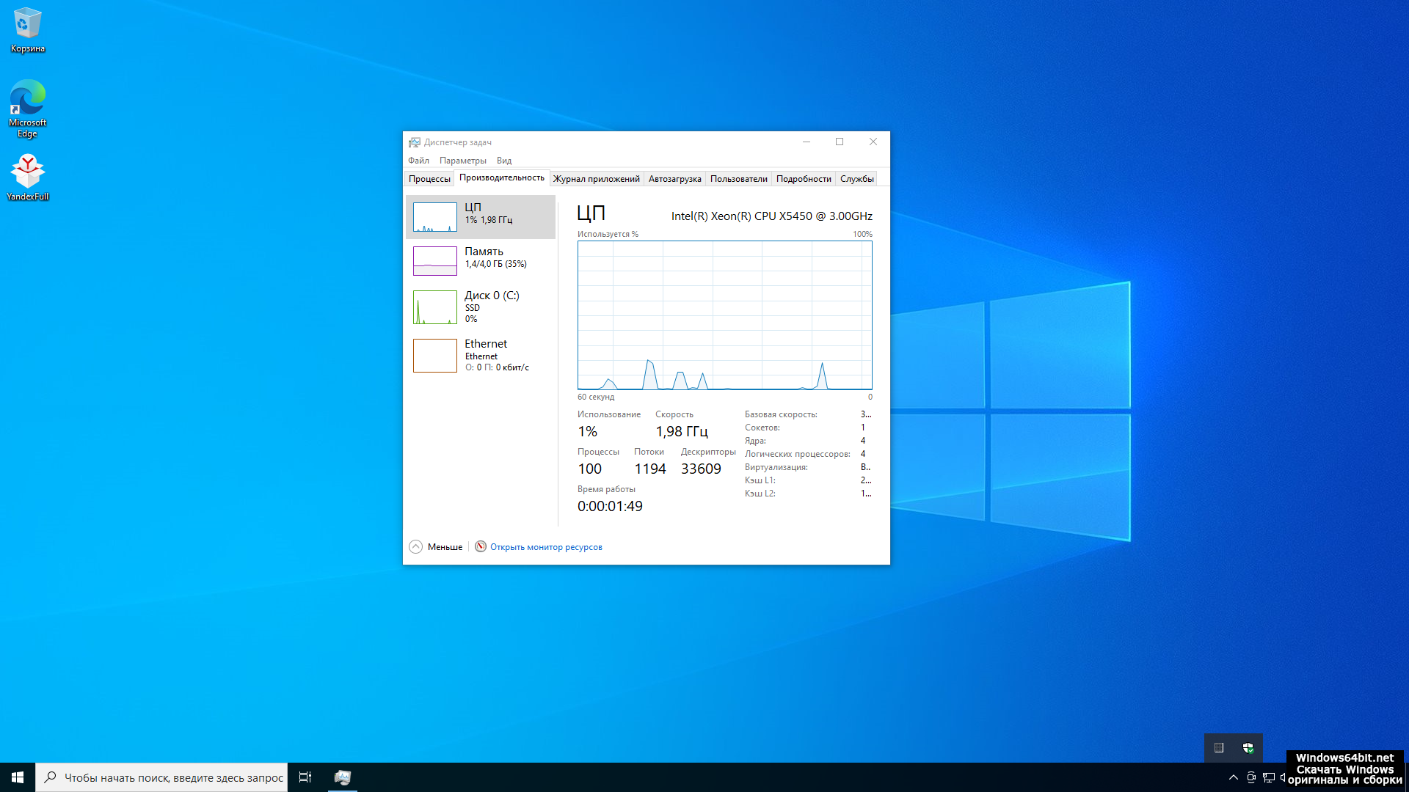Switch to the Процессы tab

pos(429,179)
